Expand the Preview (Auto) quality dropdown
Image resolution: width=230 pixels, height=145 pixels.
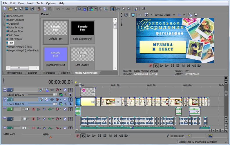174,15
